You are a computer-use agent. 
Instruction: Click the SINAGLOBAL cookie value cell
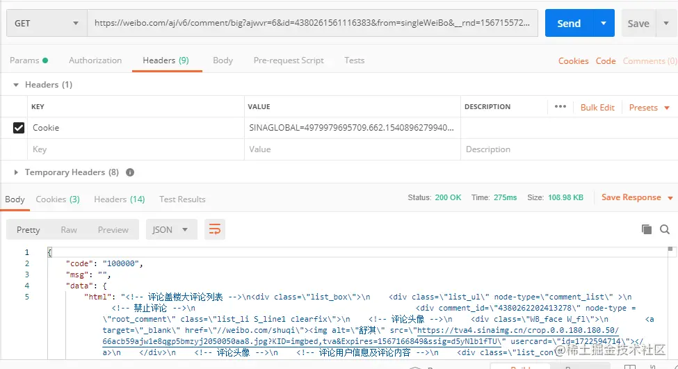tap(352, 128)
